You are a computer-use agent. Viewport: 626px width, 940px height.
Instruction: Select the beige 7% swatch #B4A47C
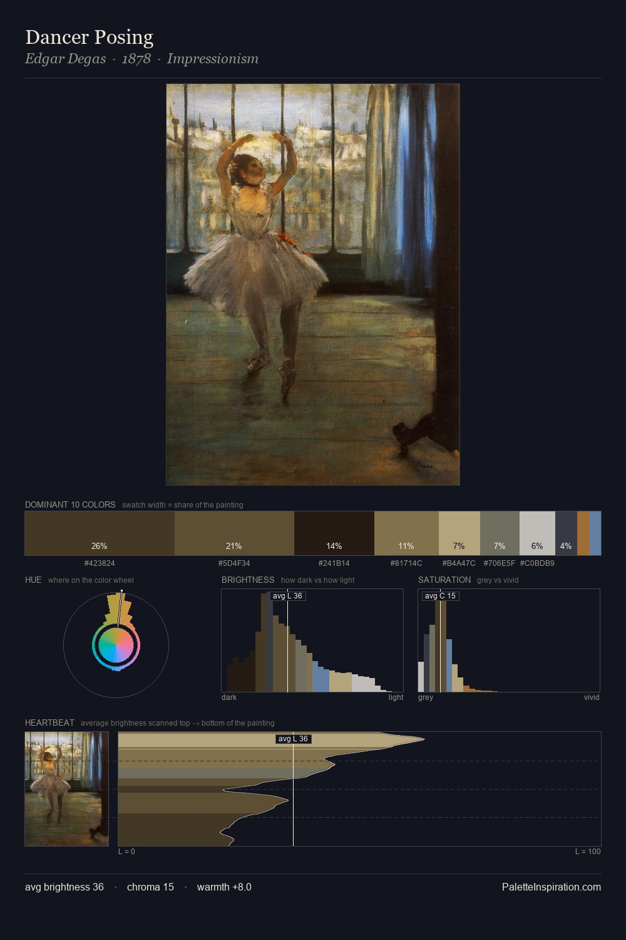pos(459,533)
